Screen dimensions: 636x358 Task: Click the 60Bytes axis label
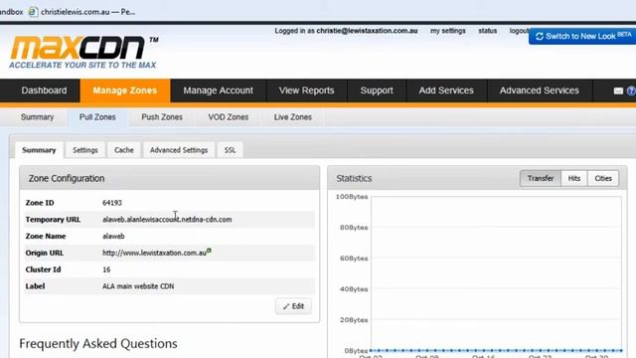coord(354,259)
